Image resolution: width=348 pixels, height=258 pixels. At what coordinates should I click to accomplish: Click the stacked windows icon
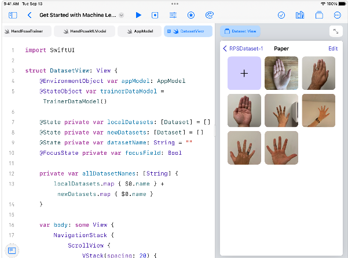point(318,15)
